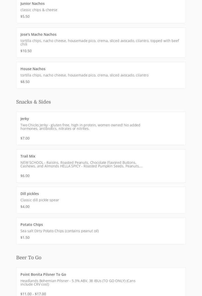The height and width of the screenshot is (296, 202).
Task: Open the Junior Nachos menu item
Action: tap(33, 4)
